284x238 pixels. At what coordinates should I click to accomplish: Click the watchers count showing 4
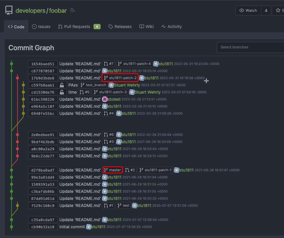[266, 10]
